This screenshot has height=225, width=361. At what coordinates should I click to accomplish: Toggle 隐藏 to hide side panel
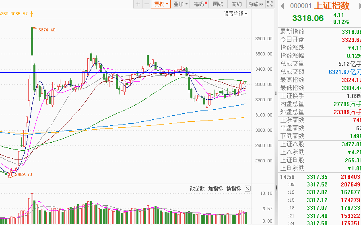(x=253, y=4)
